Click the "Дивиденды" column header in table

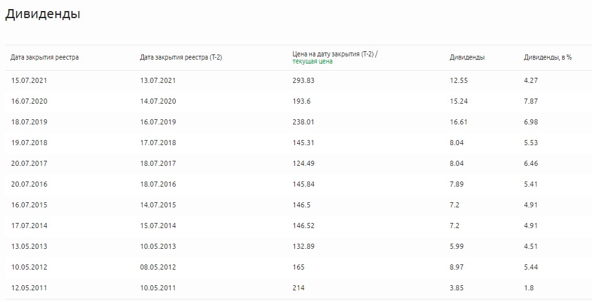point(467,58)
